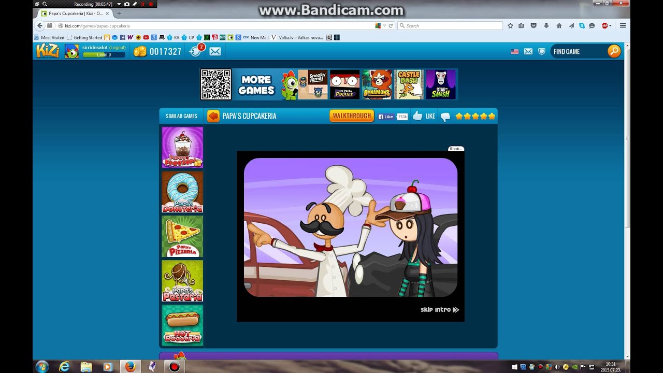This screenshot has height=373, width=663.
Task: Click the Firefox search box
Action: tap(450, 25)
